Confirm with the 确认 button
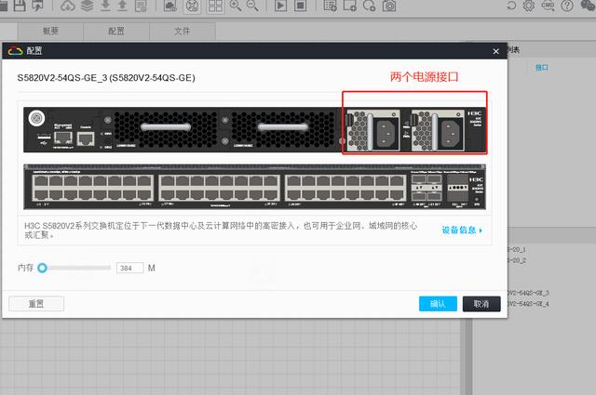Screen dimensions: 596x395 [x=438, y=304]
